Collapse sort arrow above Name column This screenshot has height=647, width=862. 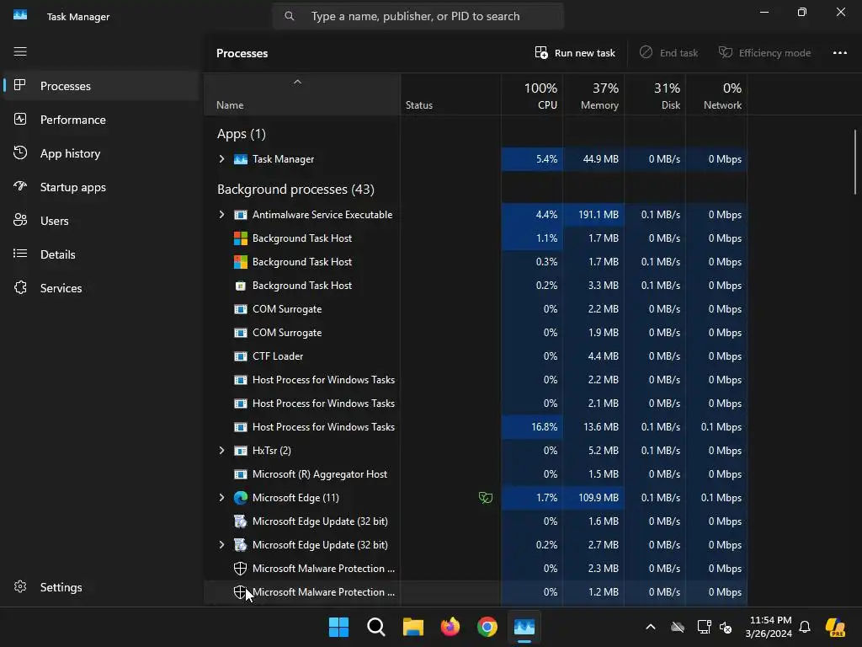[297, 82]
